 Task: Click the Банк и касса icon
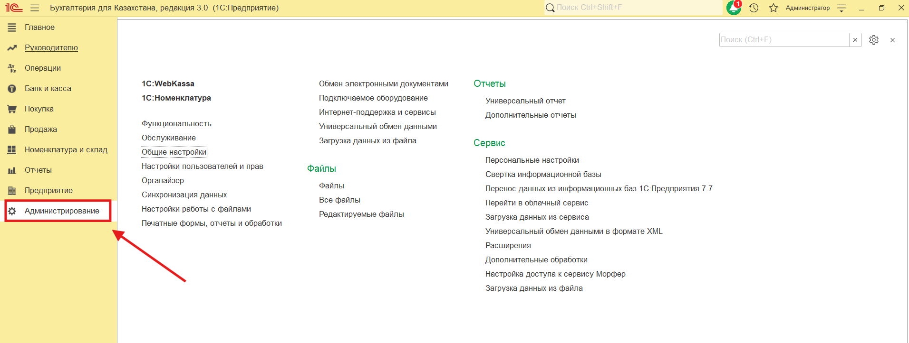pyautogui.click(x=12, y=89)
